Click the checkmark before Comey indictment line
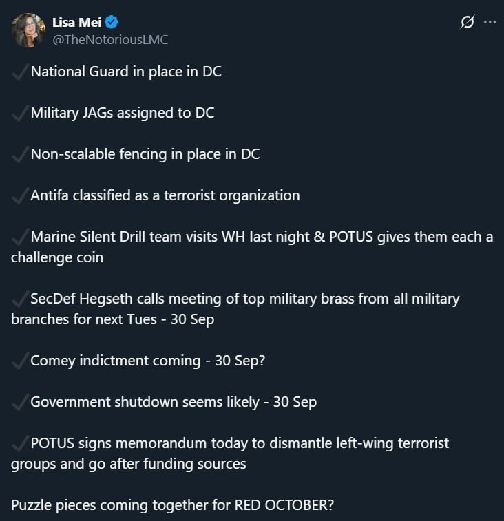This screenshot has height=521, width=504. click(x=20, y=361)
